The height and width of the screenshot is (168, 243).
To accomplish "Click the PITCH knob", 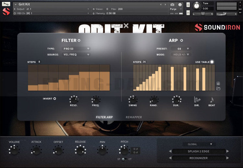I will [124, 150].
